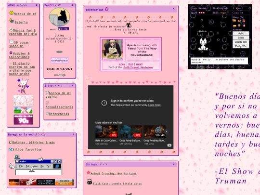260x195 pixels.
Task: Click the pink icon beside Animal Crossing shrine
Action: click(89, 172)
